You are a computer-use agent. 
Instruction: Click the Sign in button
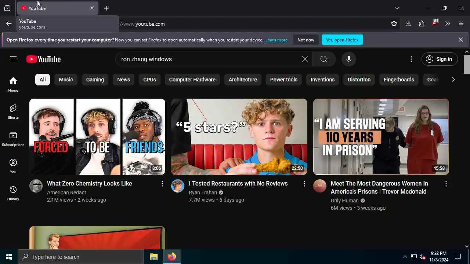(440, 59)
